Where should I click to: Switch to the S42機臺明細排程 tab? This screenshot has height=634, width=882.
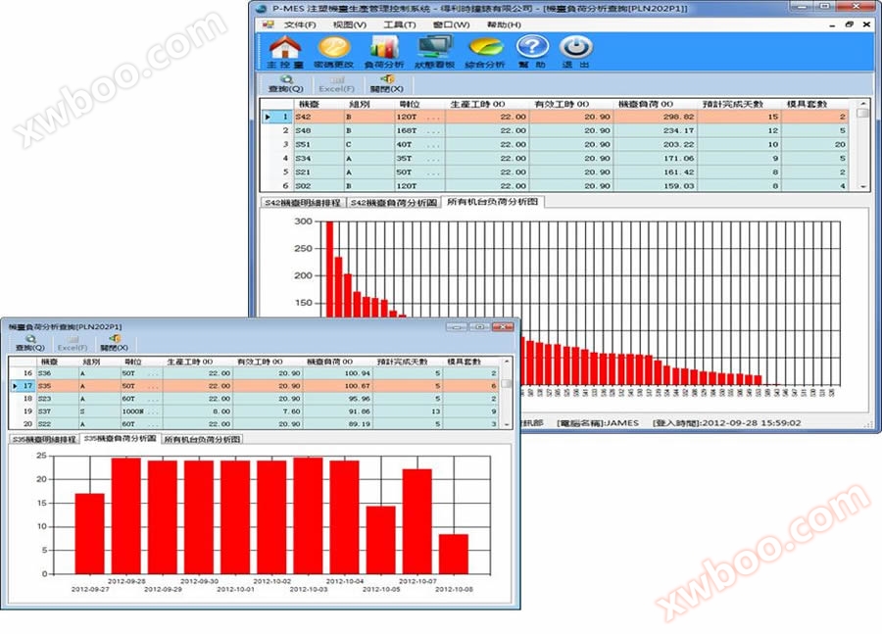[301, 202]
